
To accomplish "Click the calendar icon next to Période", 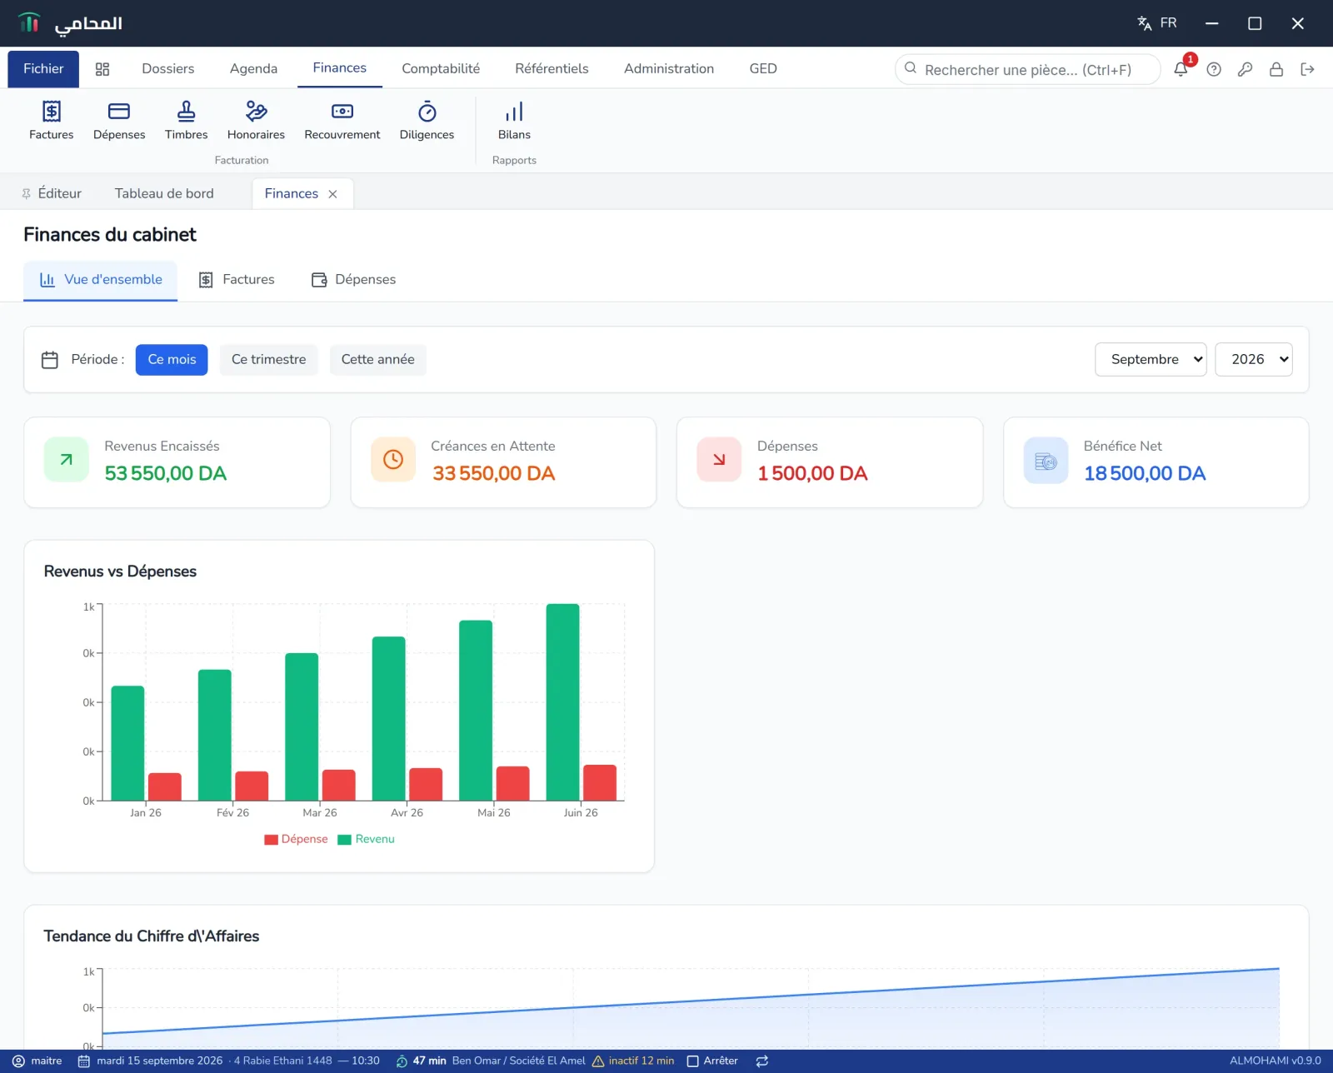I will (50, 360).
